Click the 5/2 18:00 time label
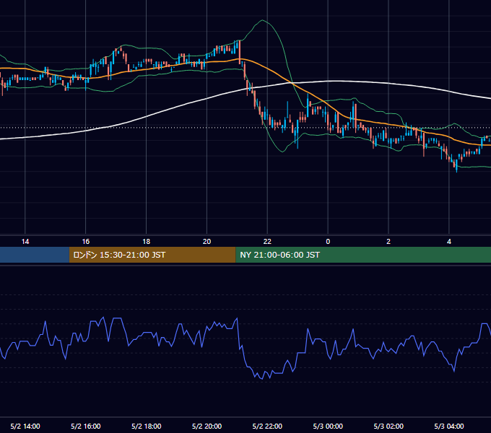Viewport: 491px width, 433px height. coord(147,426)
